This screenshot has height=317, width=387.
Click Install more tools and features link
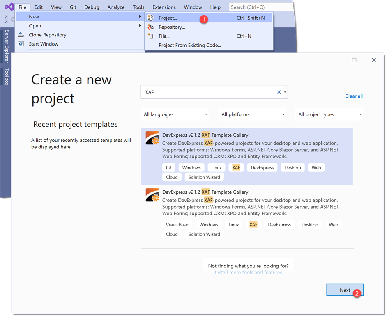click(x=248, y=272)
